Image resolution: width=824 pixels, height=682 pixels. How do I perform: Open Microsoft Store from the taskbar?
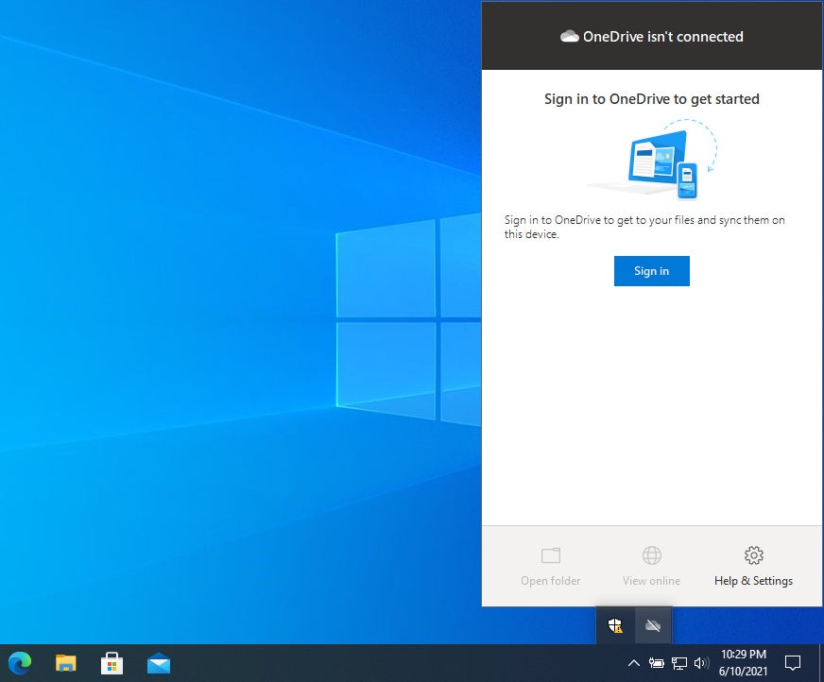(112, 663)
